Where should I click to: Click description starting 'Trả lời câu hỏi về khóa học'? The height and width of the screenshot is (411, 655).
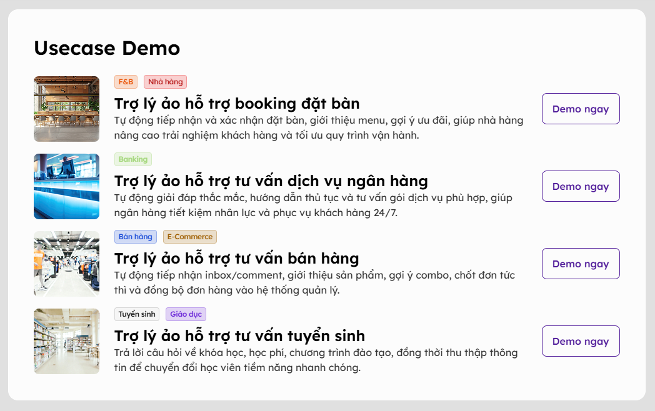(x=316, y=360)
